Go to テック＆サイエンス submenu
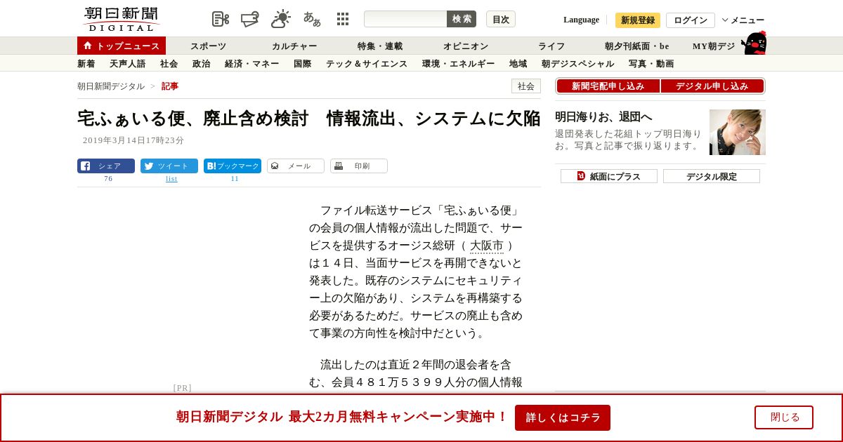The width and height of the screenshot is (843, 442). pyautogui.click(x=367, y=64)
